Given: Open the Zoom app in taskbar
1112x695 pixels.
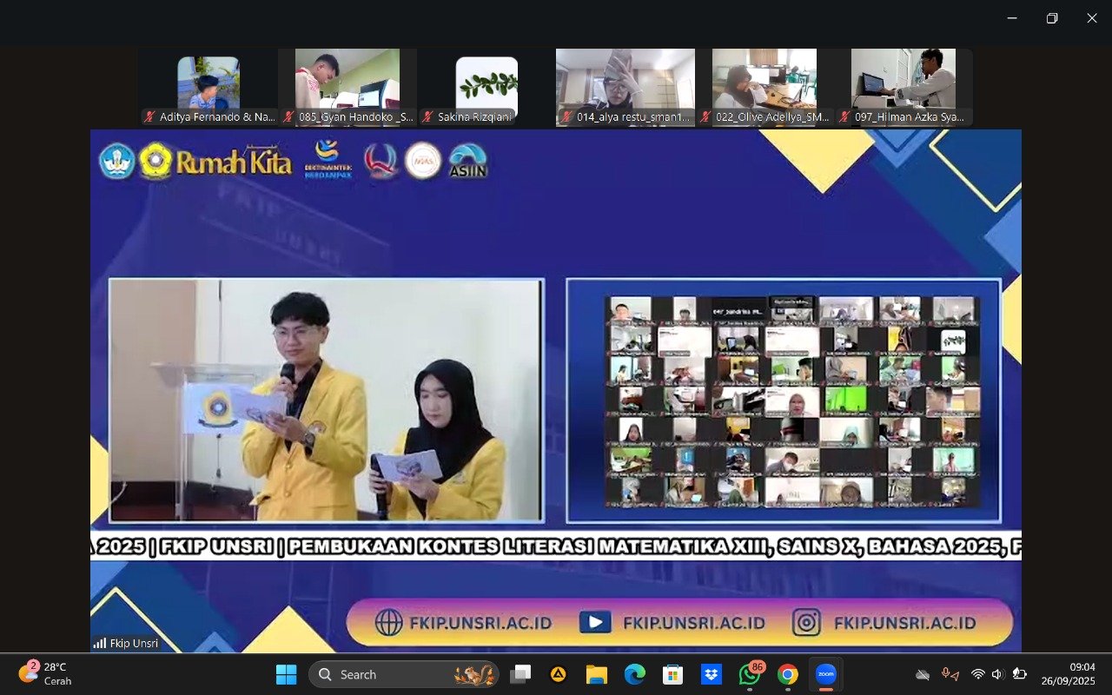Looking at the screenshot, I should click(x=825, y=674).
